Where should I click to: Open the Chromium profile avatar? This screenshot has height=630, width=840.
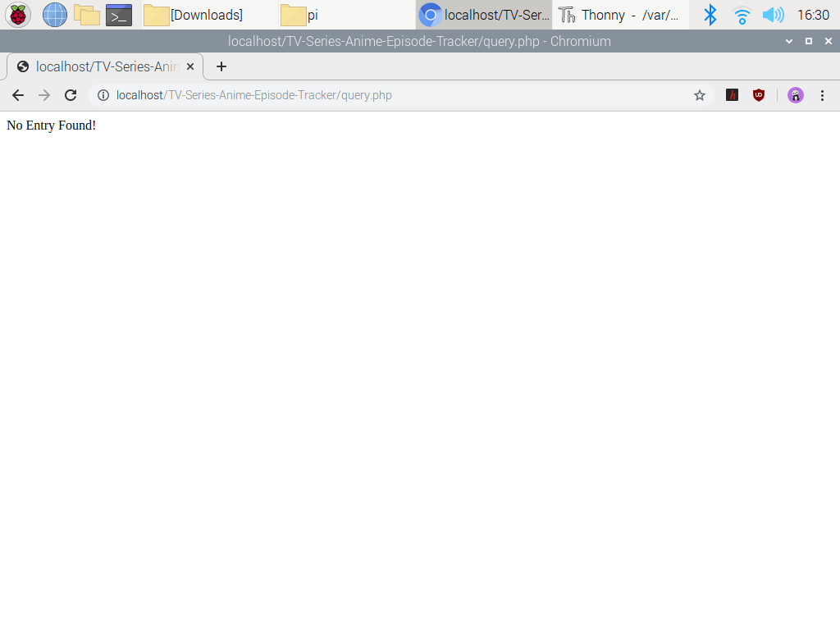pos(795,95)
